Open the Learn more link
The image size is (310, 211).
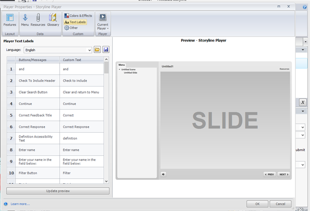point(20,204)
